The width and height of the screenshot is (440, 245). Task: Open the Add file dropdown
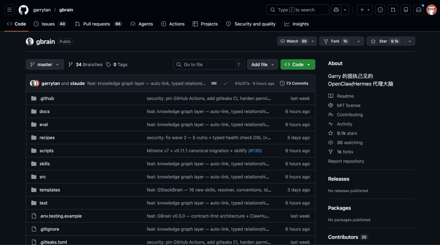pyautogui.click(x=262, y=64)
